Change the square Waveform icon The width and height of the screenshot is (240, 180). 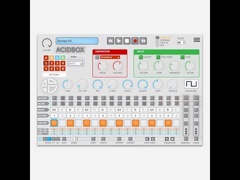(191, 84)
